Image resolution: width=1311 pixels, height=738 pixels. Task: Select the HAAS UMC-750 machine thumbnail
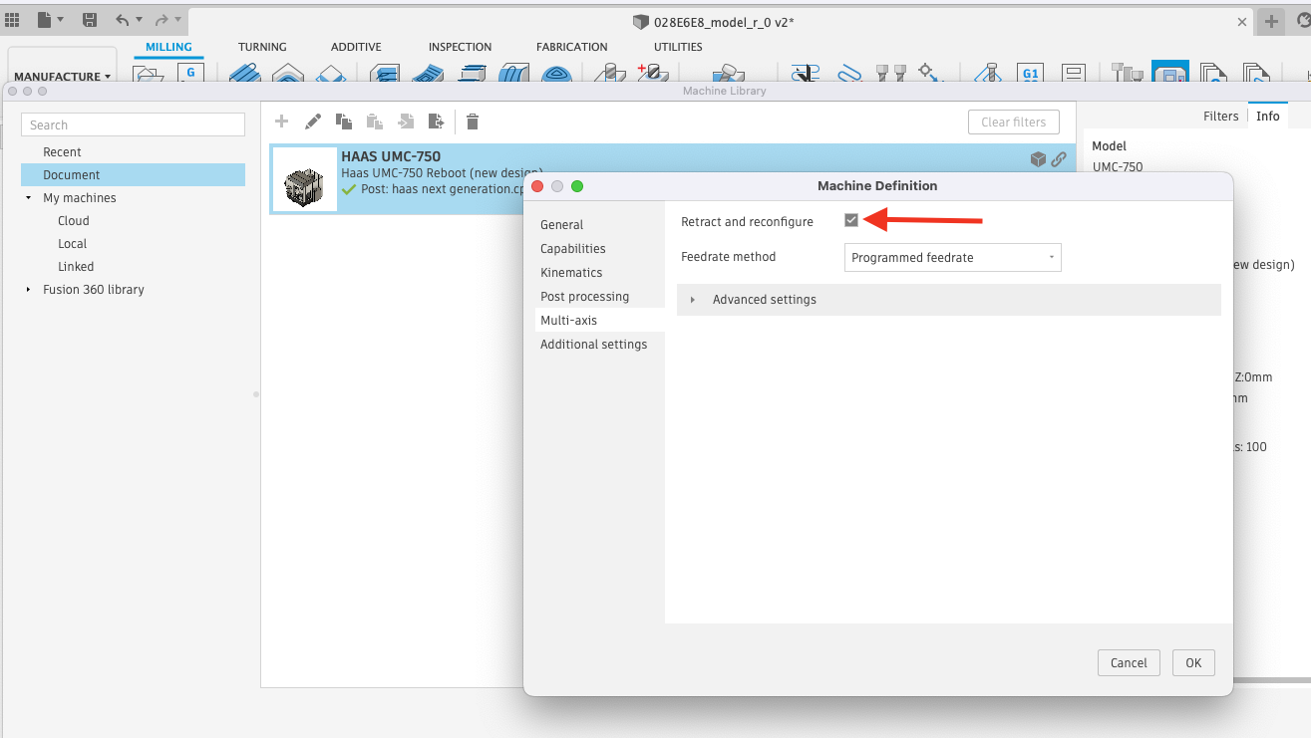pyautogui.click(x=304, y=179)
